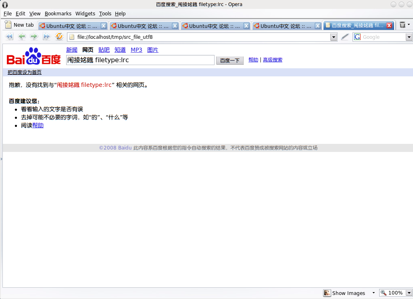
Task: Open the Bookmarks menu
Action: (x=58, y=13)
